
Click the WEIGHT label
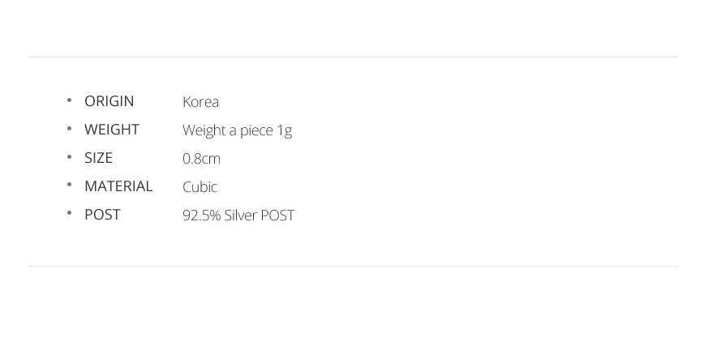point(112,130)
